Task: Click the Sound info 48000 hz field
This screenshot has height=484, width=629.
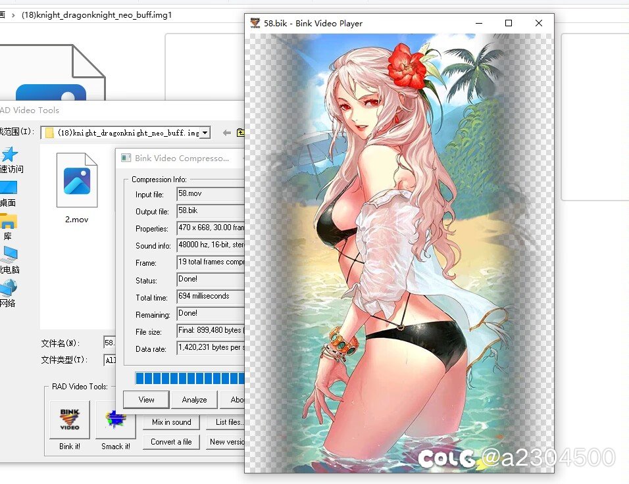Action: pyautogui.click(x=211, y=245)
